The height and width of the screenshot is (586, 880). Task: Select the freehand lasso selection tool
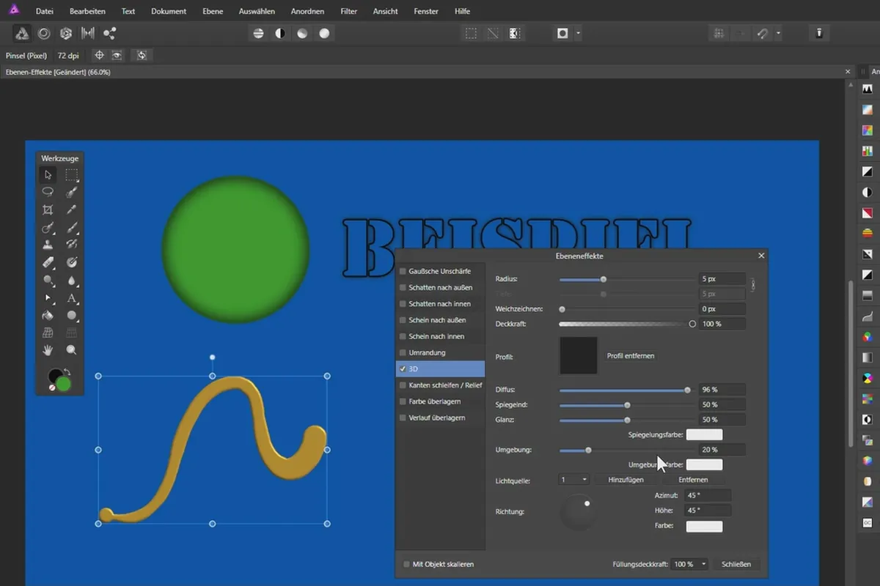click(x=48, y=192)
